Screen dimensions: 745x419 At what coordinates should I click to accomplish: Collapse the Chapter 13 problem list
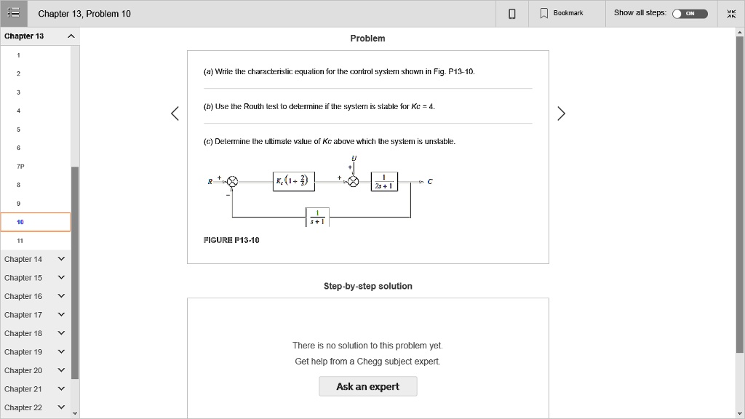coord(70,35)
